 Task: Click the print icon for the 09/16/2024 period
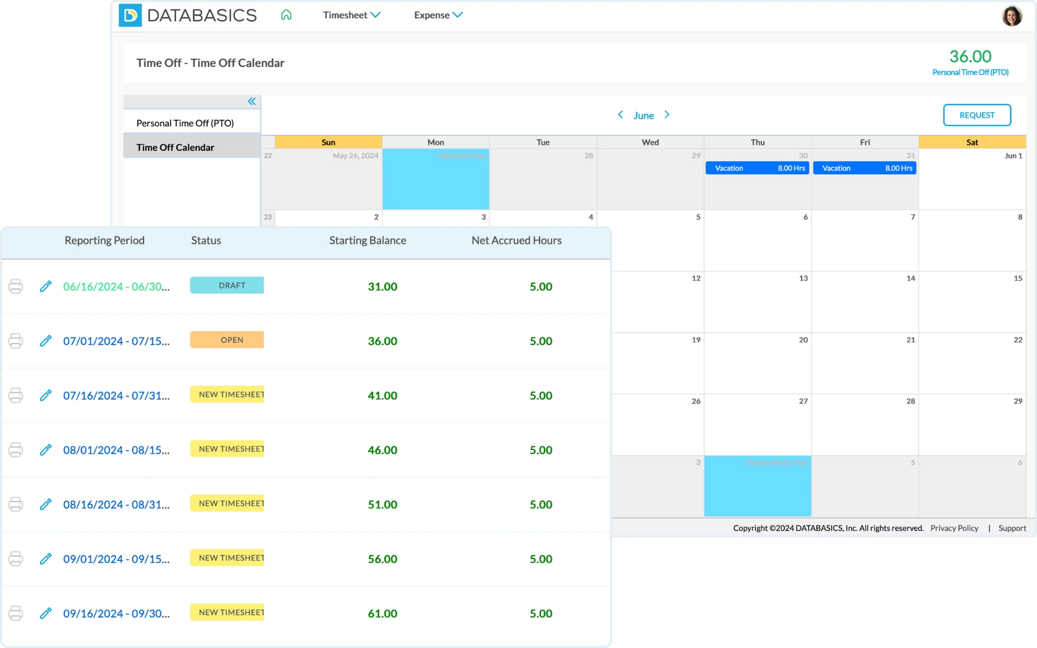click(x=16, y=613)
